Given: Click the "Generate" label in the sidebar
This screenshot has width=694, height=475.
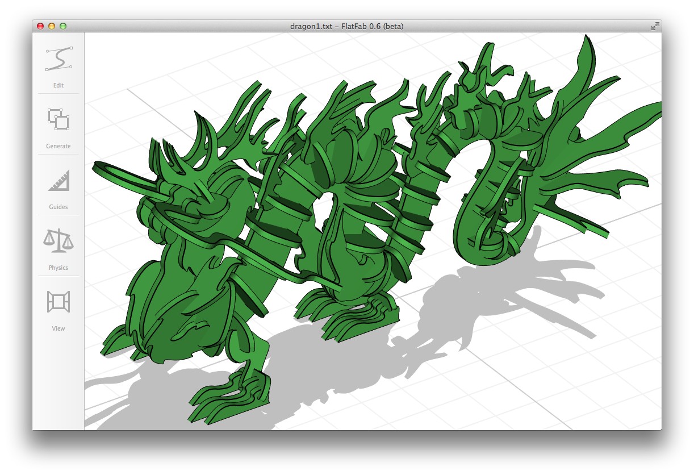Looking at the screenshot, I should 58,146.
